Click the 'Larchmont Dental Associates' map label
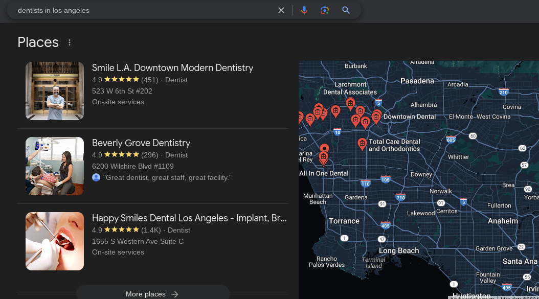The image size is (539, 299). pos(350,88)
